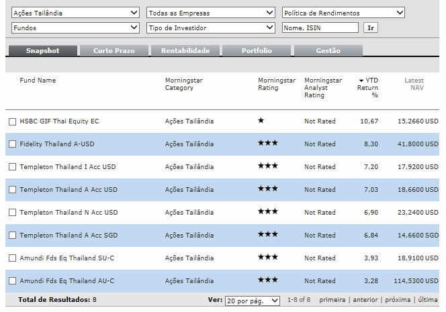Image resolution: width=446 pixels, height=312 pixels.
Task: Focus the Nome, ISIN search field
Action: coord(320,28)
